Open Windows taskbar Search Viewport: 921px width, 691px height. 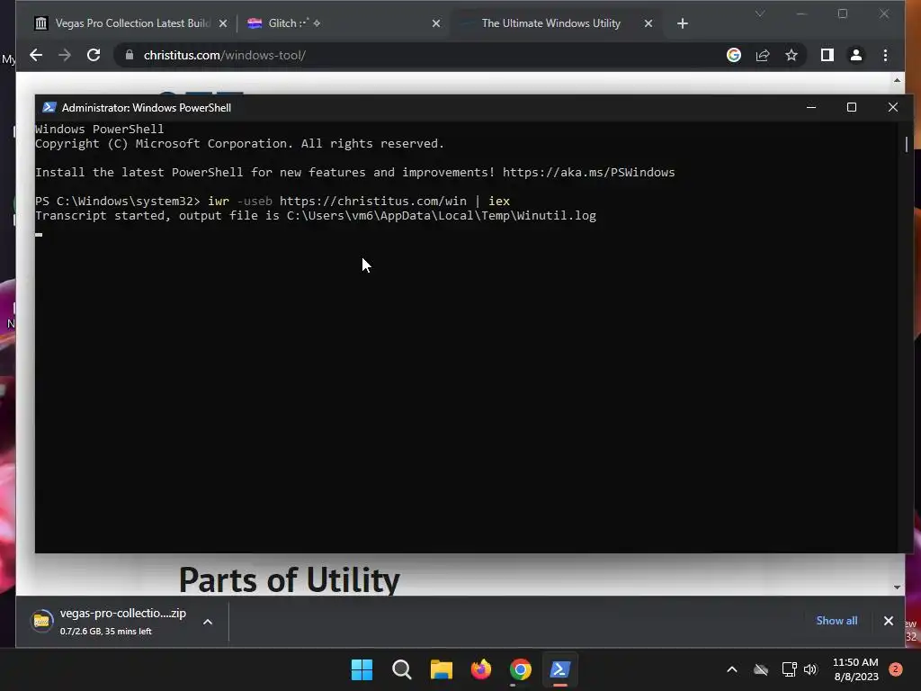(x=402, y=669)
